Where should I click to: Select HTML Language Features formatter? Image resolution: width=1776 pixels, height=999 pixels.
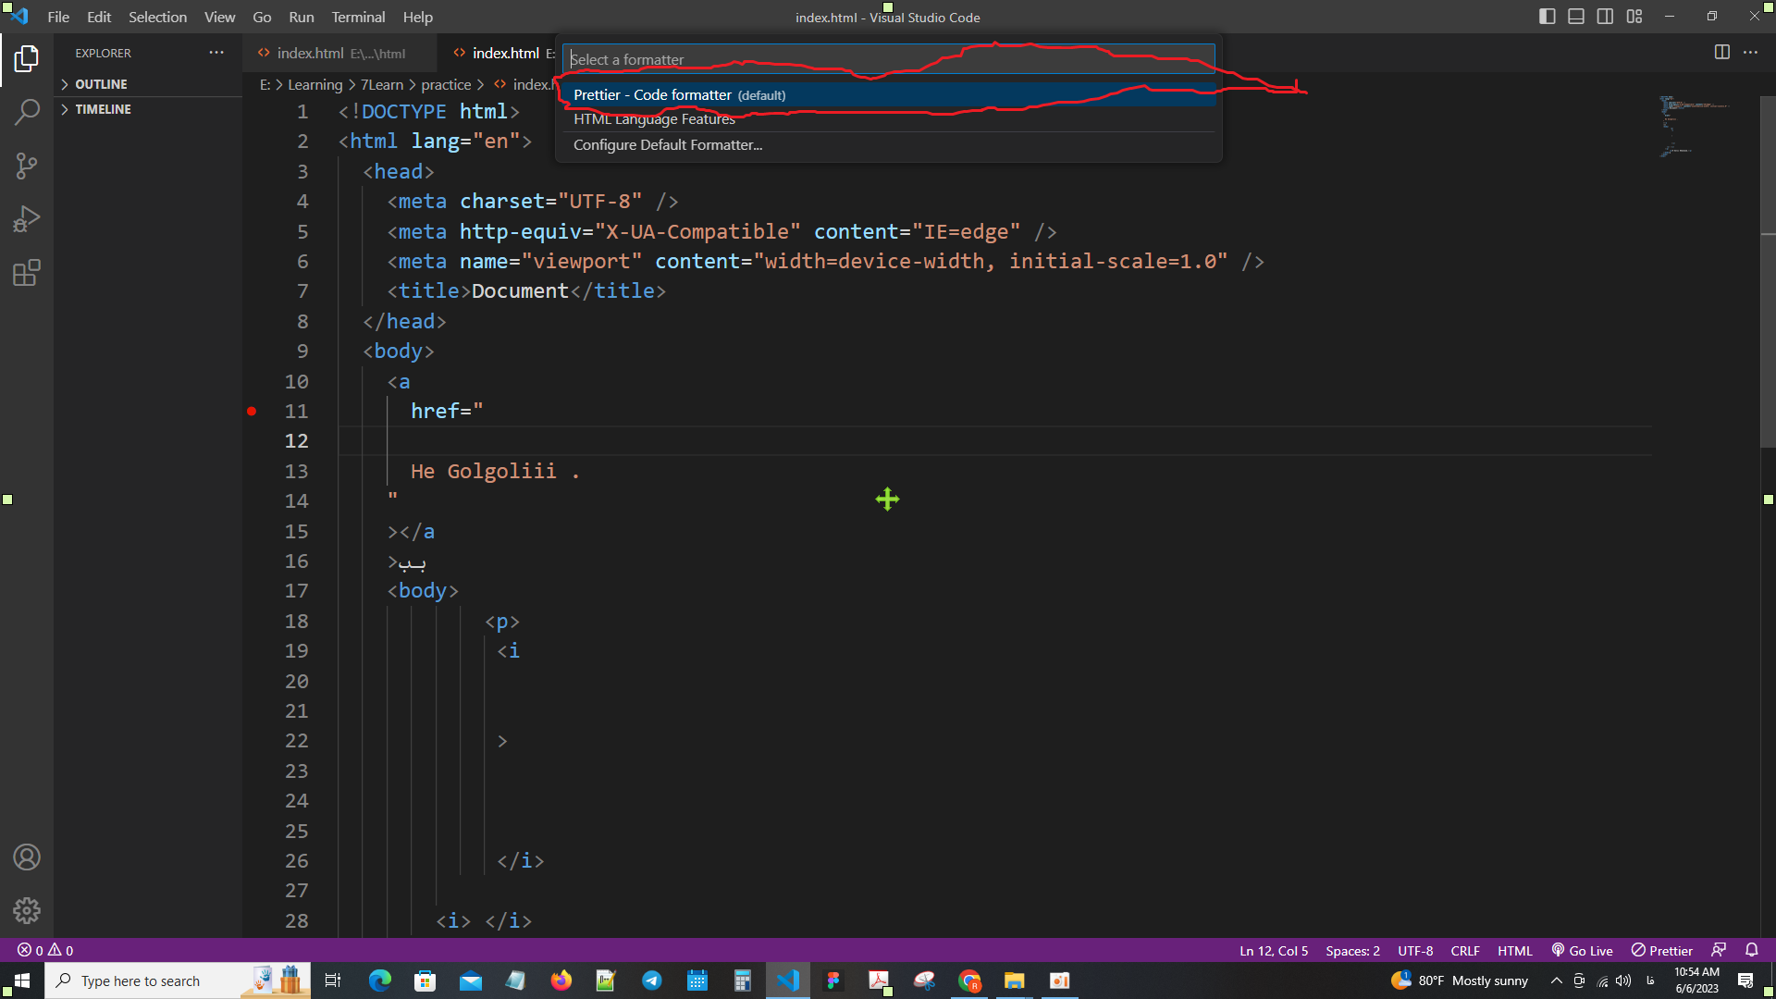tap(654, 119)
